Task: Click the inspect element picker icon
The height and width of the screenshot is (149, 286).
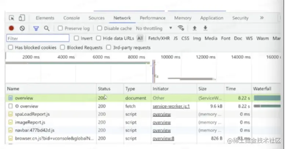Action: (11, 18)
